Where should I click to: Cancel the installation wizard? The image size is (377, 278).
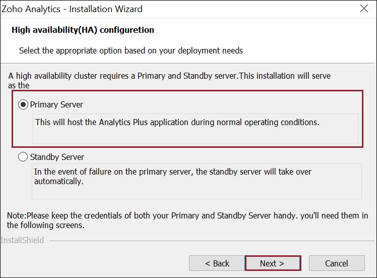[x=336, y=263]
